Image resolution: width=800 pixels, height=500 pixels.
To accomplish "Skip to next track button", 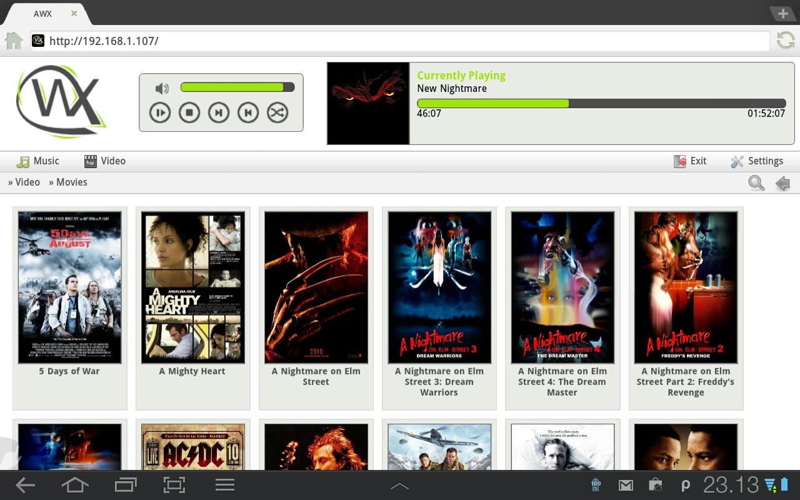I will point(219,112).
